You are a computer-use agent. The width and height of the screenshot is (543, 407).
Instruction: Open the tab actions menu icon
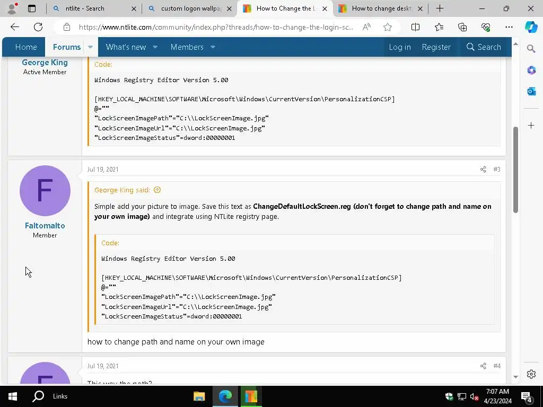click(32, 8)
